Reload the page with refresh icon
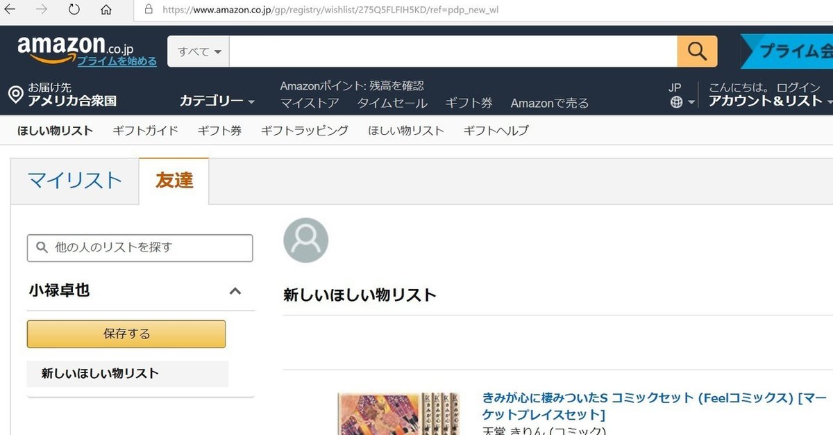Image resolution: width=833 pixels, height=435 pixels. pyautogui.click(x=74, y=10)
